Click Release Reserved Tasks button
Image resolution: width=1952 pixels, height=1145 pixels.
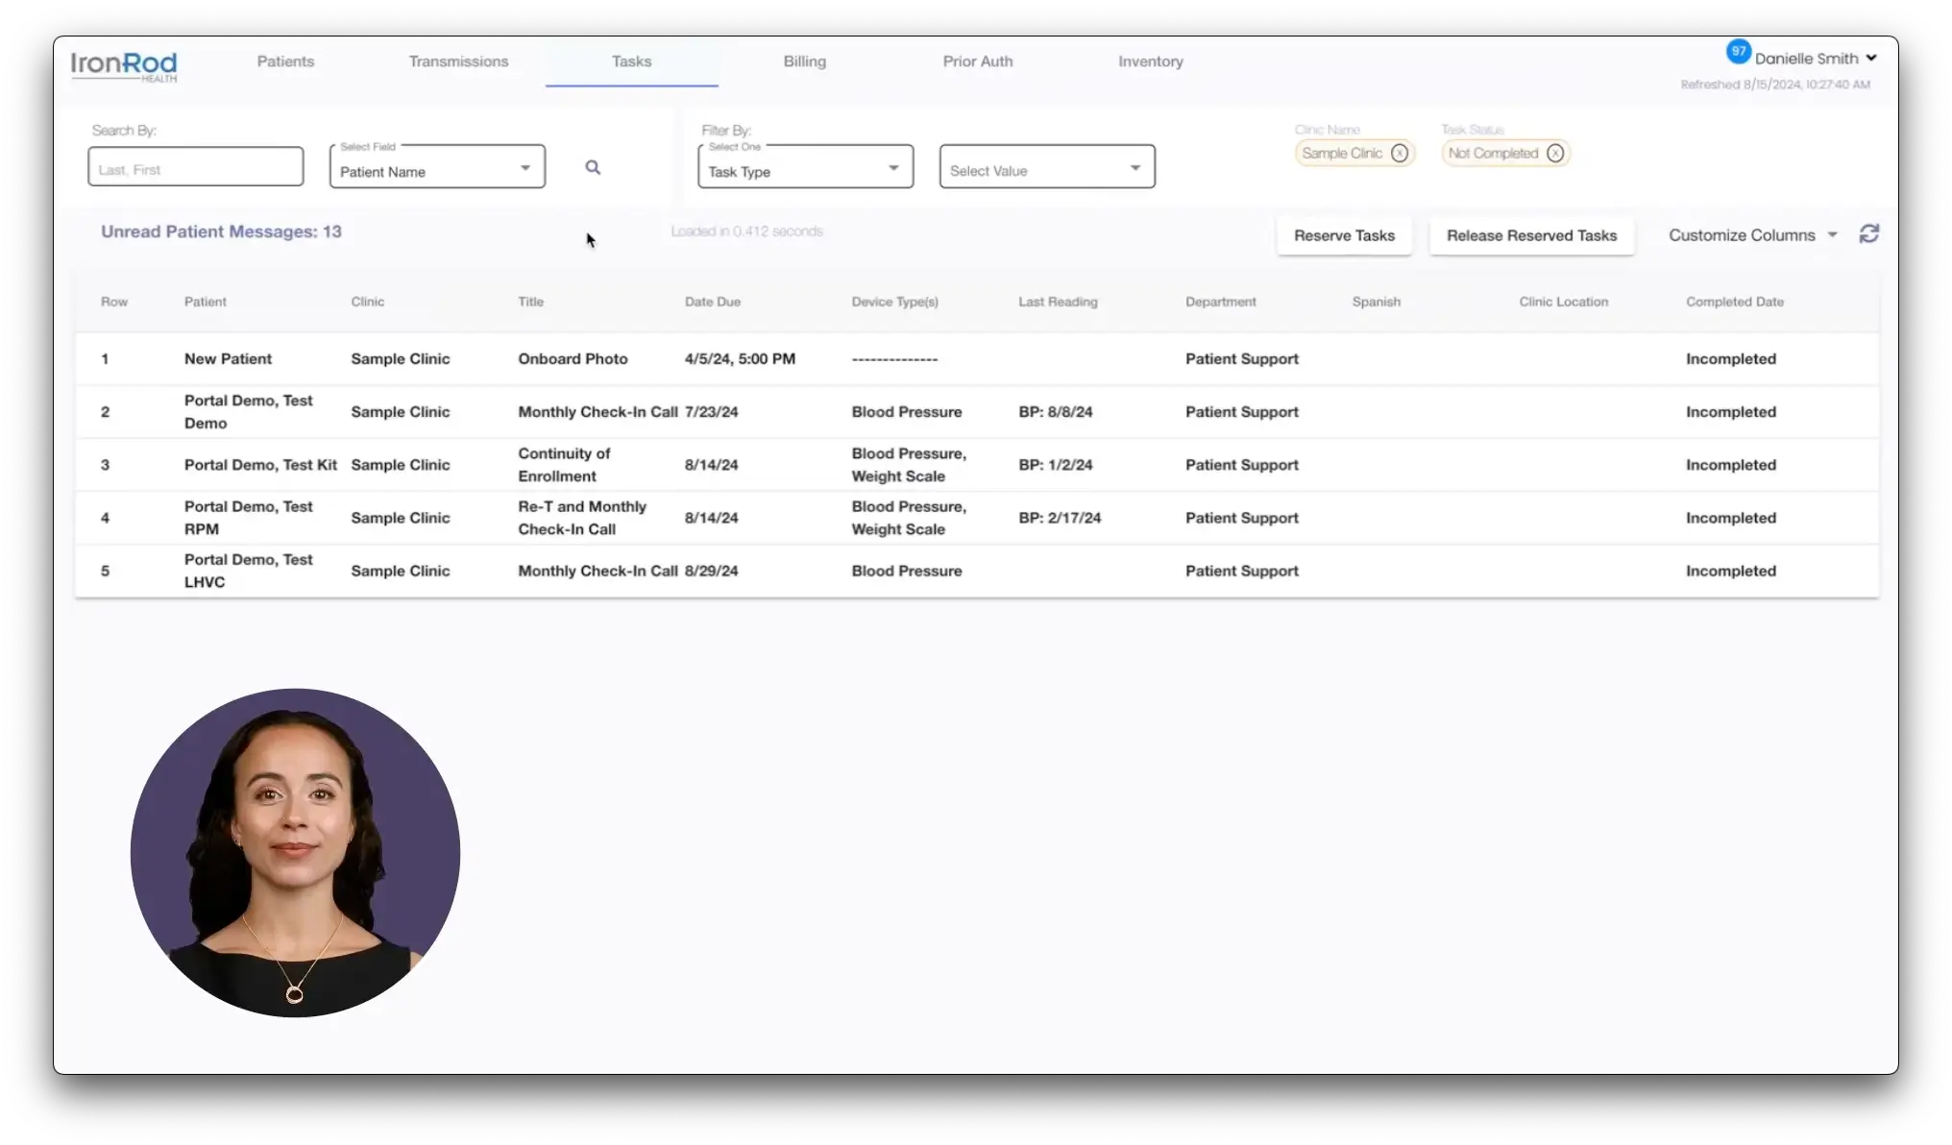coord(1531,235)
